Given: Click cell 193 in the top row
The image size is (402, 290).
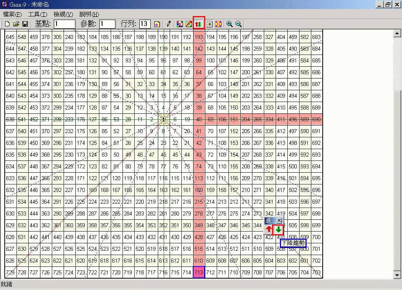Looking at the screenshot, I should [x=199, y=37].
